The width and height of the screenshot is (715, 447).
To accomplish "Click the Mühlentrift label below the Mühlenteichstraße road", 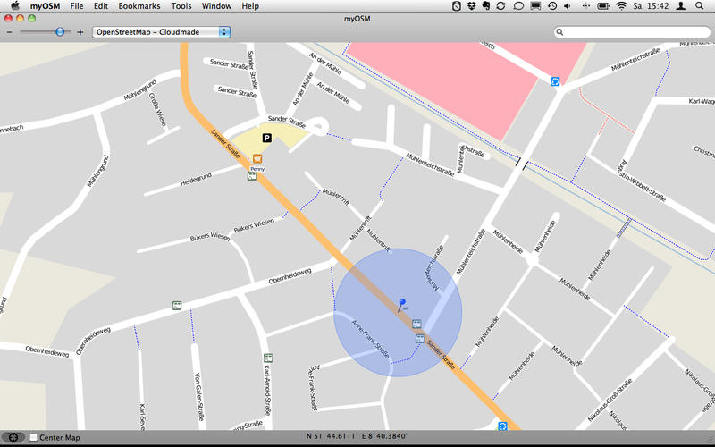I will coord(378,240).
